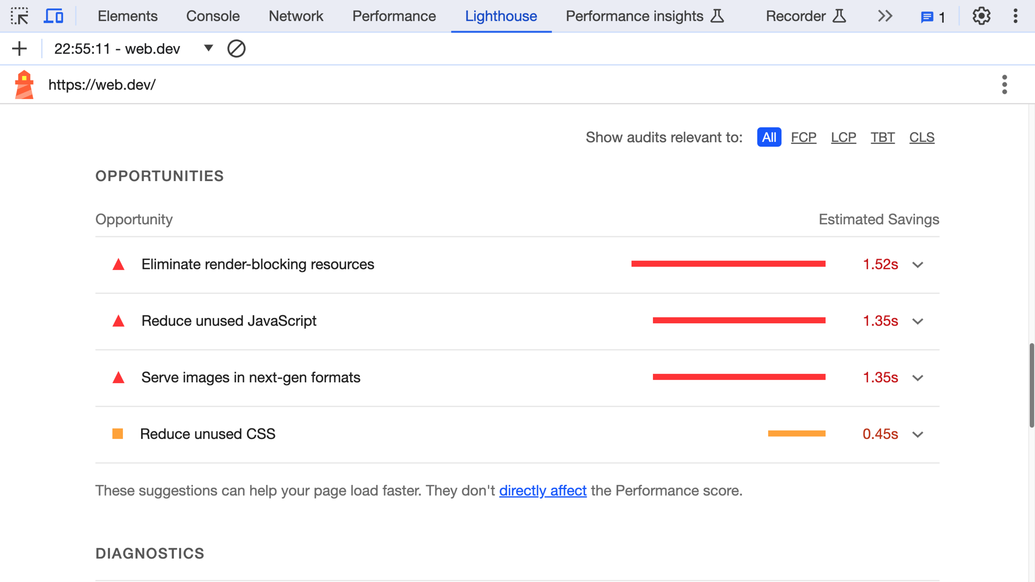Filter audits by FCP metric
The height and width of the screenshot is (582, 1035).
point(803,137)
